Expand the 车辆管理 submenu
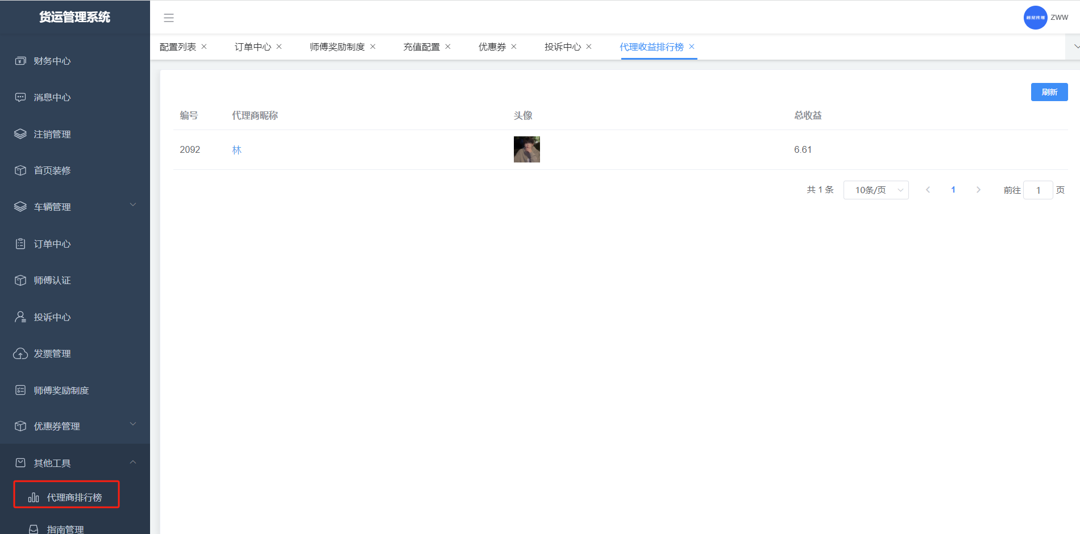1080x534 pixels. pos(133,205)
